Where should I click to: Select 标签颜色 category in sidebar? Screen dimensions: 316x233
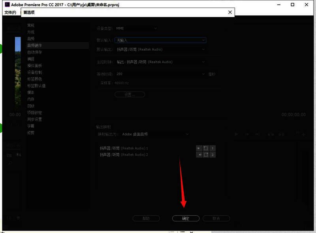(34, 79)
